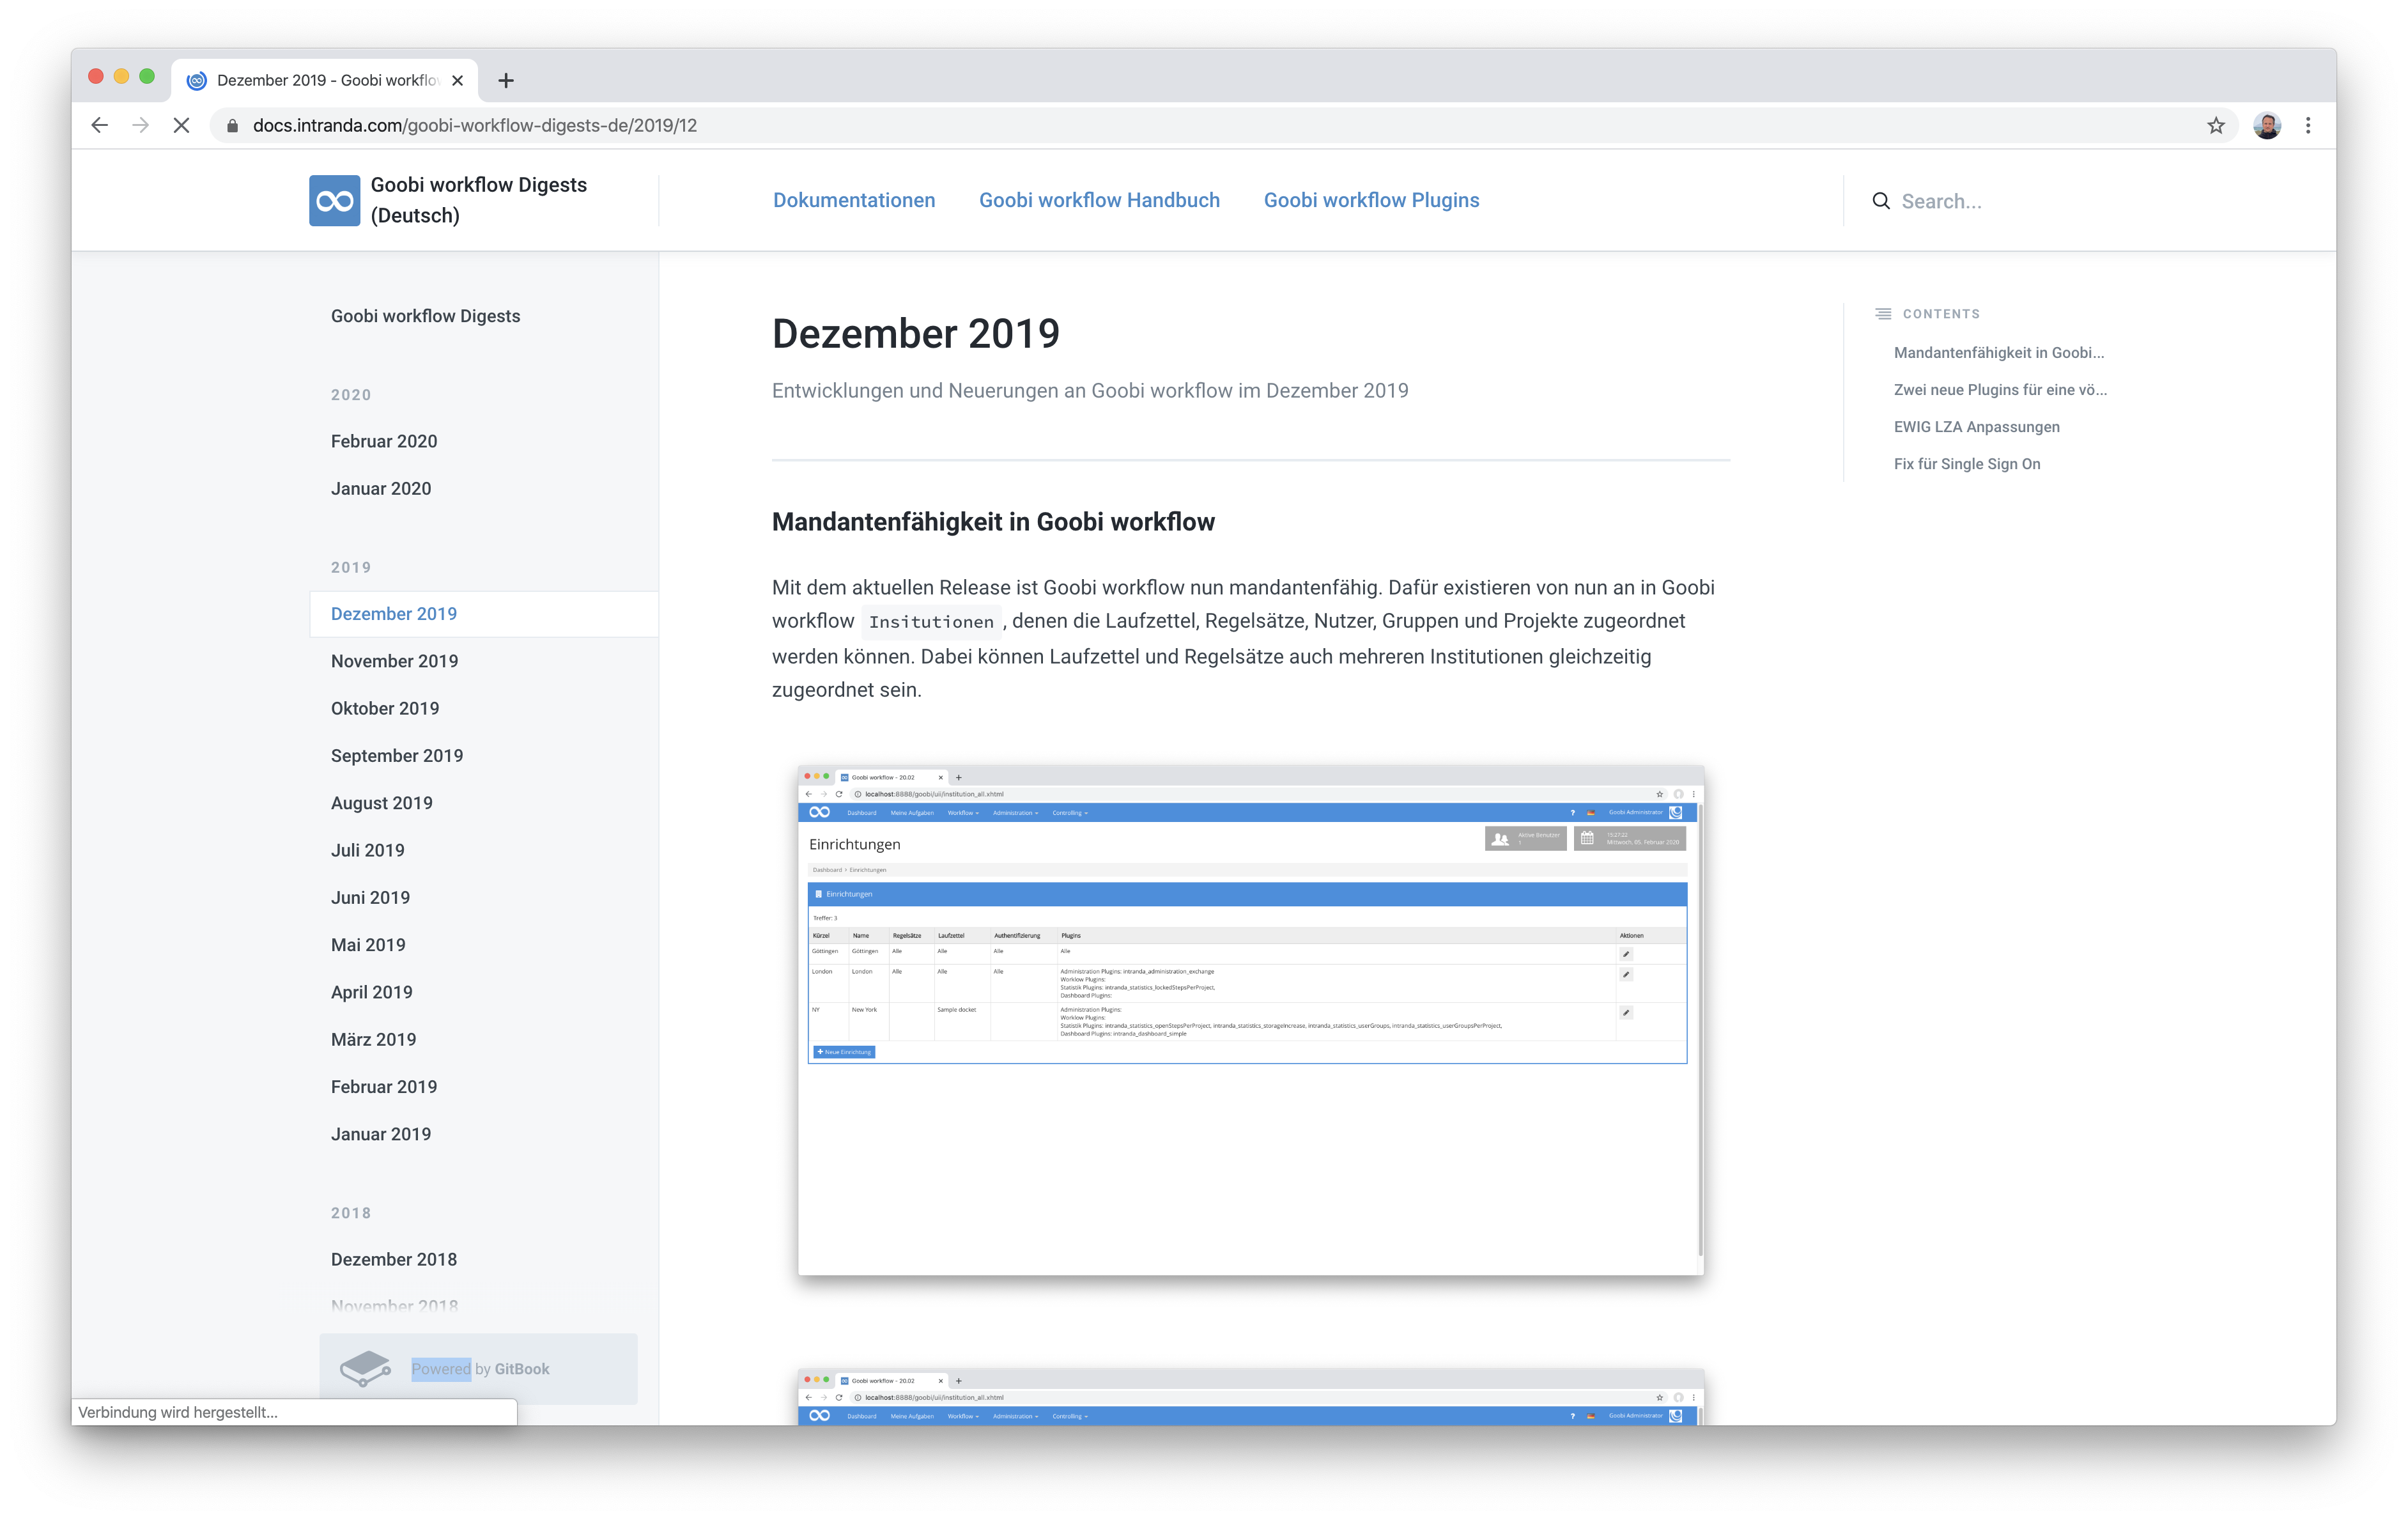Screen dimensions: 2408x1520
Task: Open Goobi workflow Plugins link
Action: [1371, 200]
